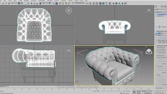This screenshot has height=94, width=167.
Task: Expand Editable Mesh in modifier stack
Action: (156, 16)
